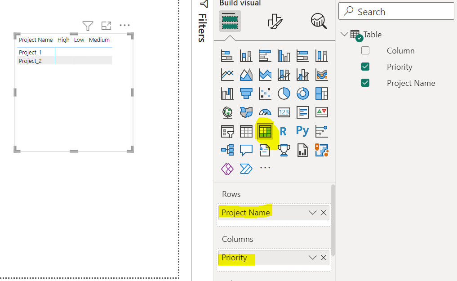
Task: Click the Search fields box
Action: pos(396,11)
